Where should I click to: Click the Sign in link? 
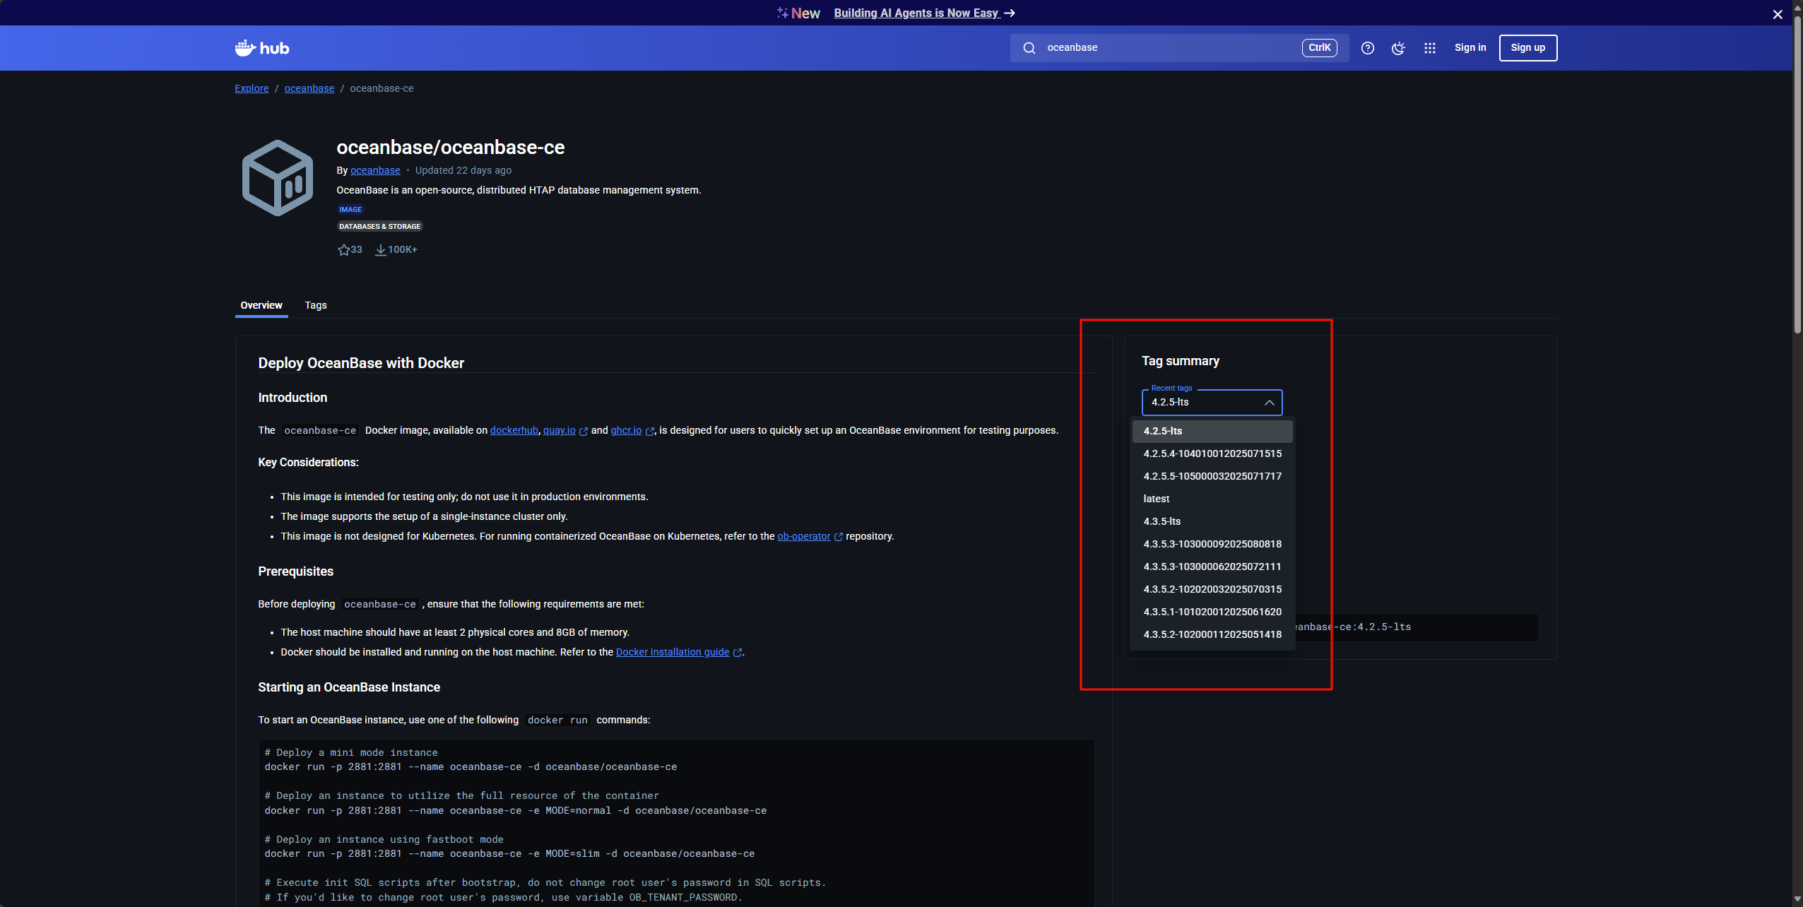click(x=1470, y=47)
